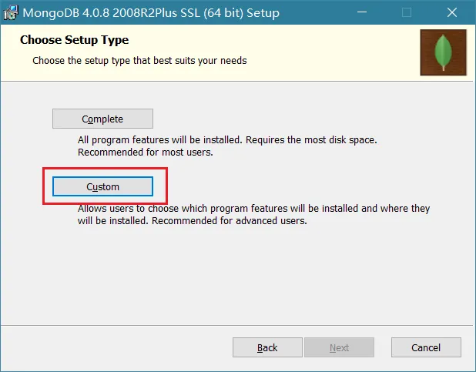The image size is (476, 372).
Task: Click the installer icon in the title bar
Action: click(x=12, y=13)
